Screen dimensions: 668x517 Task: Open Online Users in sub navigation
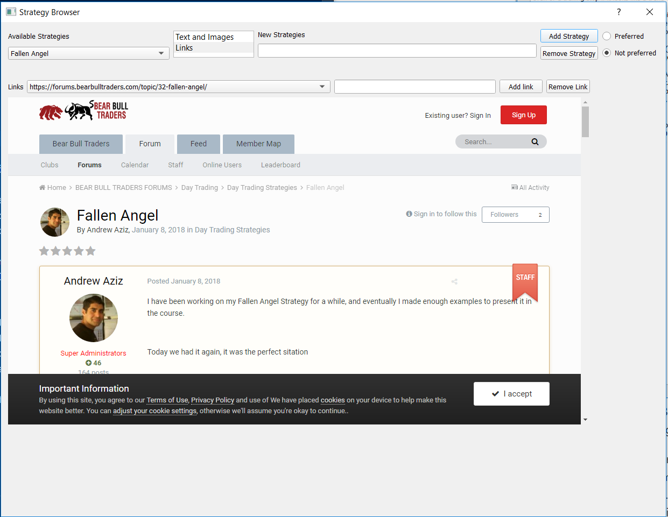222,165
